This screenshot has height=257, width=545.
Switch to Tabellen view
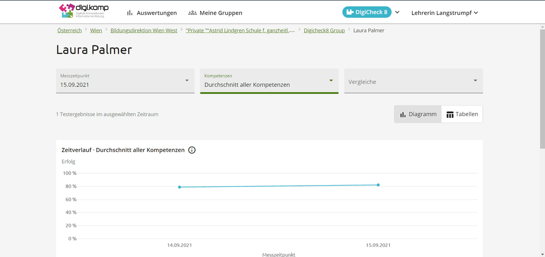[x=462, y=114]
